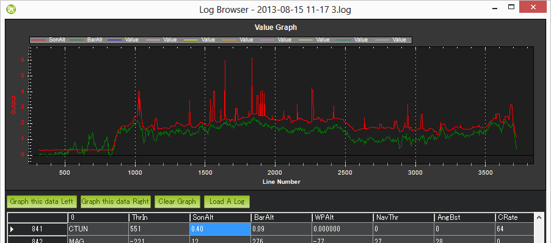Select the CRate column header
This screenshot has height=243, width=551.
click(515, 218)
